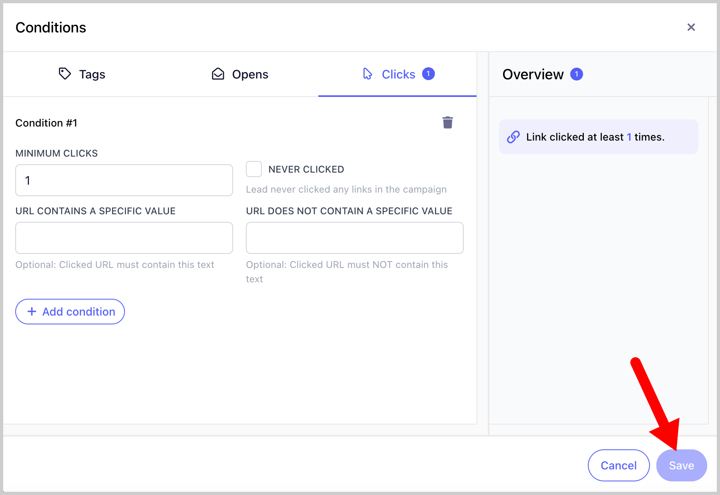This screenshot has height=495, width=720.
Task: Open the Opens tab
Action: pos(239,74)
